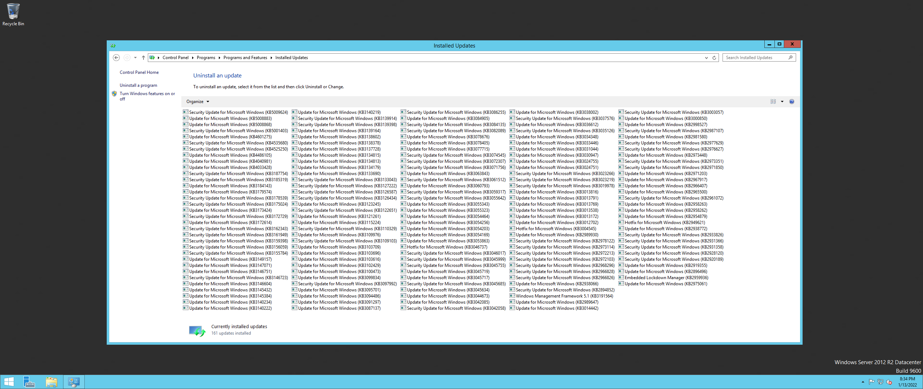923x389 pixels.
Task: Select Control Panel breadcrumb
Action: click(x=175, y=58)
